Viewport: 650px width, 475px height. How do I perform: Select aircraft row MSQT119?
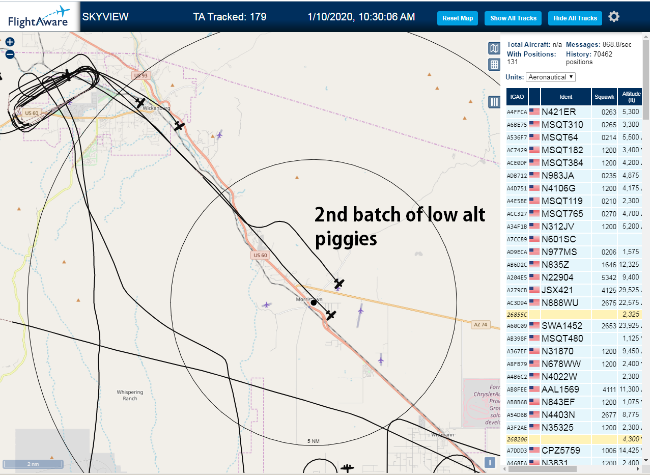click(574, 201)
